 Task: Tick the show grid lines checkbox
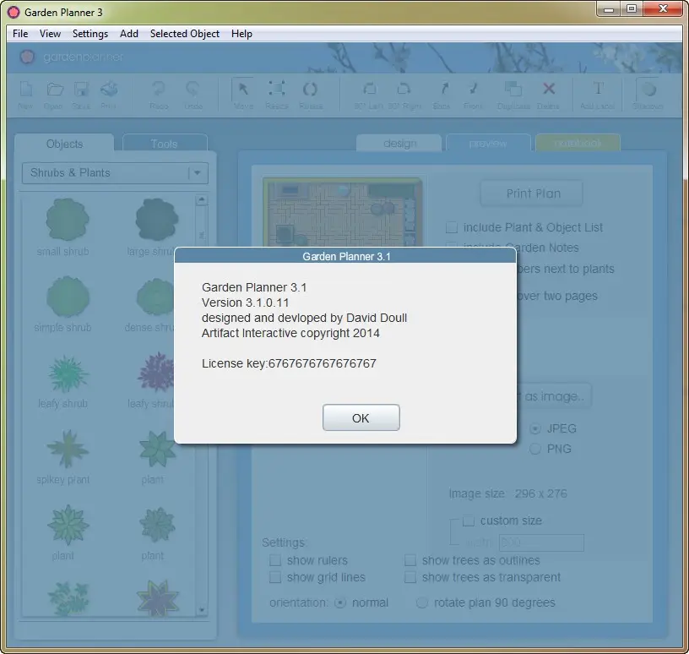(x=275, y=577)
